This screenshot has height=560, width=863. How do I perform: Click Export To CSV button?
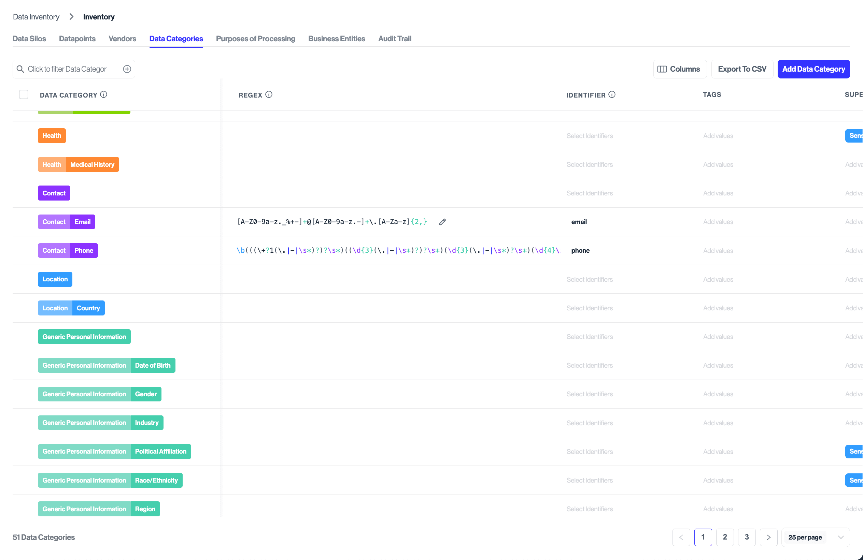tap(742, 69)
